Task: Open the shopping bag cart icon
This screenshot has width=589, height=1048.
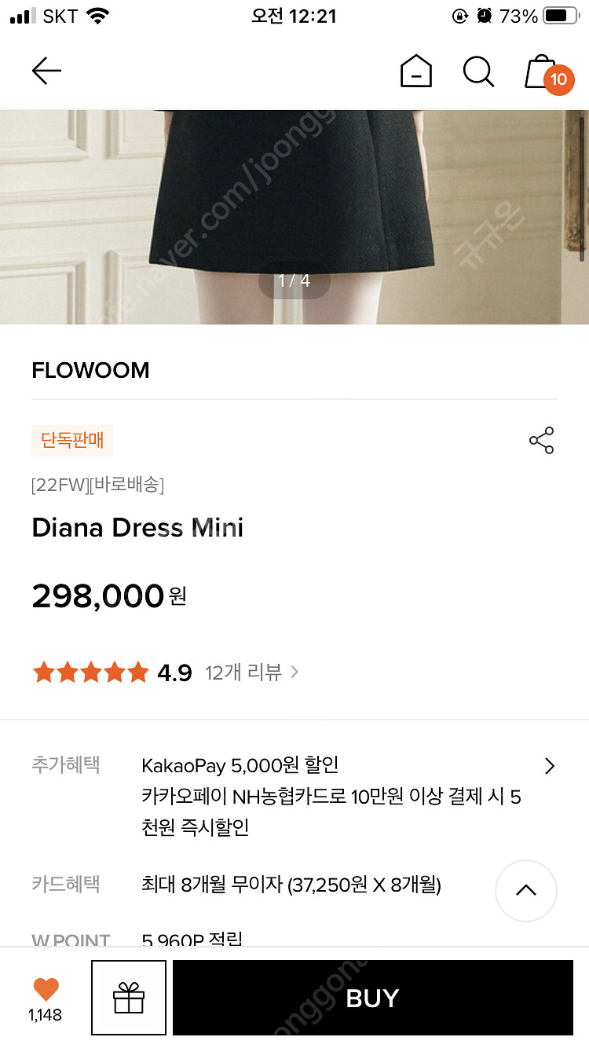Action: tap(541, 71)
